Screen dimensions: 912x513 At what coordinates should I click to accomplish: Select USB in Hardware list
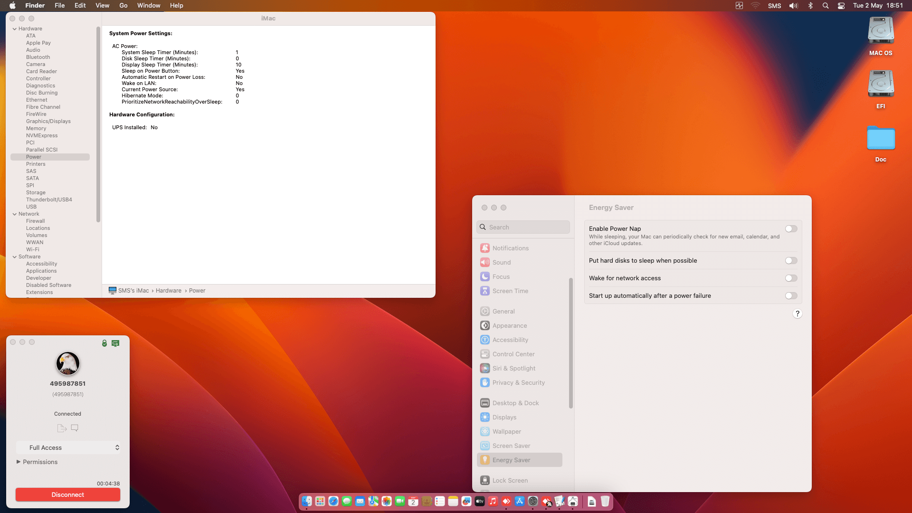pos(31,207)
